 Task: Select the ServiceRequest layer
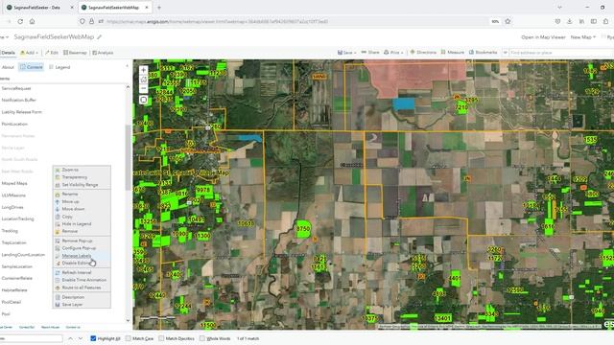click(x=16, y=88)
